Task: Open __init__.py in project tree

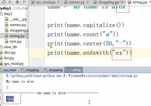Action: pyautogui.click(x=18, y=19)
